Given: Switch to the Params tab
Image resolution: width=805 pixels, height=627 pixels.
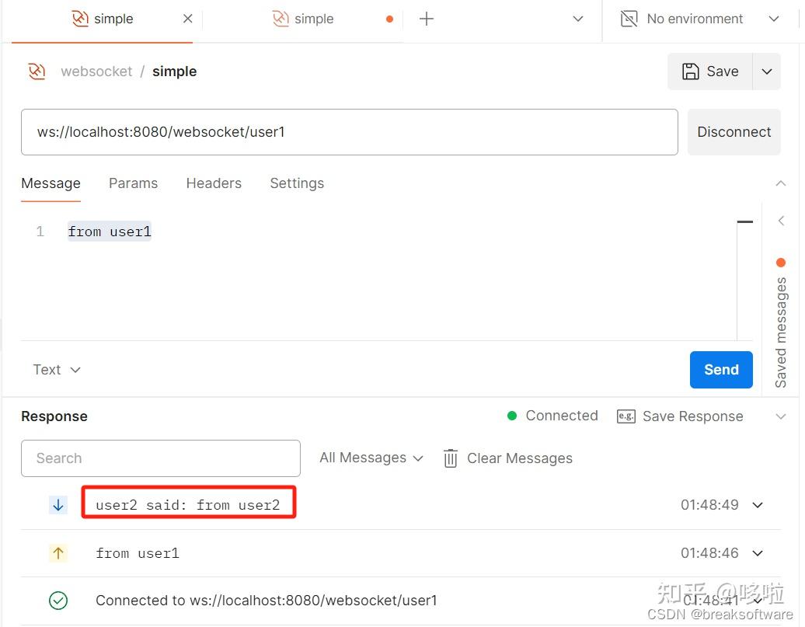Looking at the screenshot, I should coord(133,183).
